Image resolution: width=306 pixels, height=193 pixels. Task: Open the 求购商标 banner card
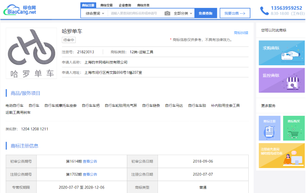pos(281,53)
